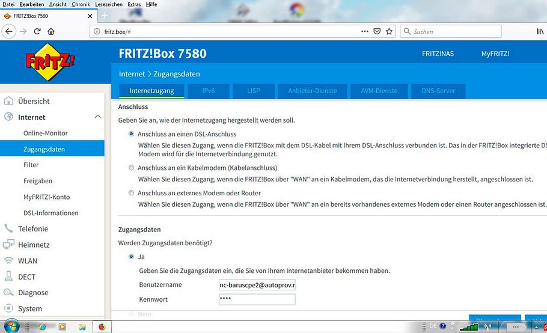The image size is (547, 333).
Task: Open the FRITZ!NAS header link
Action: click(438, 53)
